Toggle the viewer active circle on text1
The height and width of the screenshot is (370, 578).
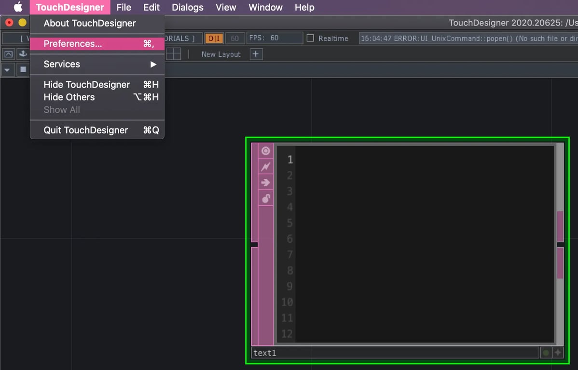(265, 151)
